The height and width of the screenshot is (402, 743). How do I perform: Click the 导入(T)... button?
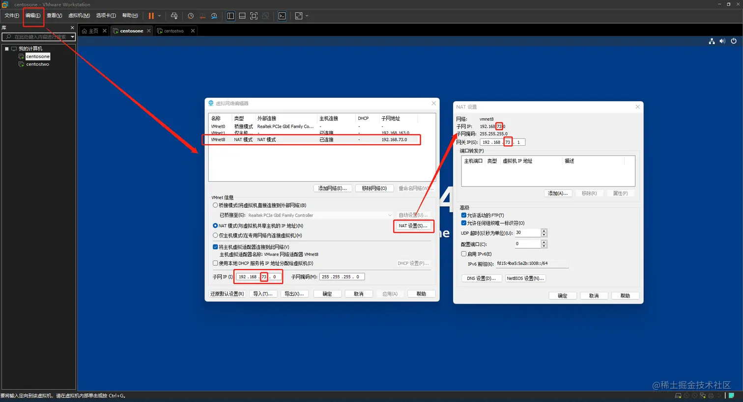[263, 294]
